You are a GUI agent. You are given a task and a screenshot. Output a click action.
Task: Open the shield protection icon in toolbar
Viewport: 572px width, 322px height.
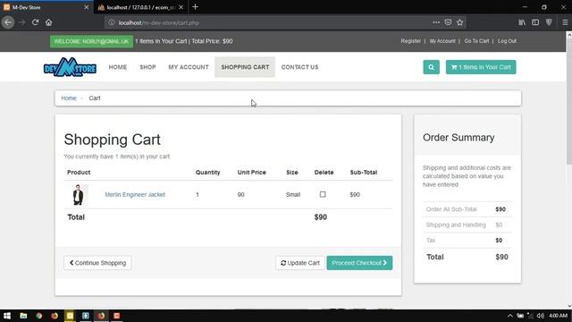point(549,22)
